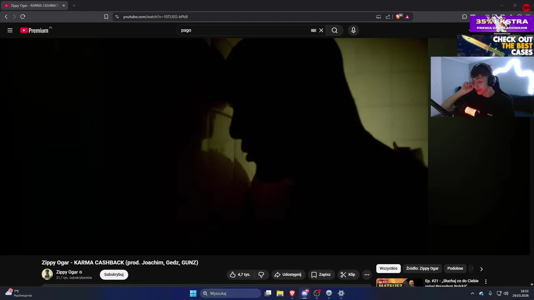Open the CHECK OUT THE BEST CASES ad
The height and width of the screenshot is (300, 534).
tap(496, 45)
